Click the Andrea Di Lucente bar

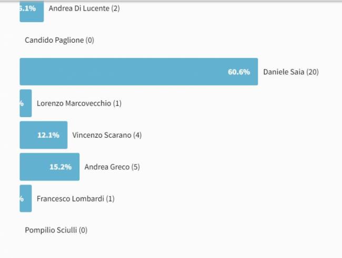click(32, 11)
